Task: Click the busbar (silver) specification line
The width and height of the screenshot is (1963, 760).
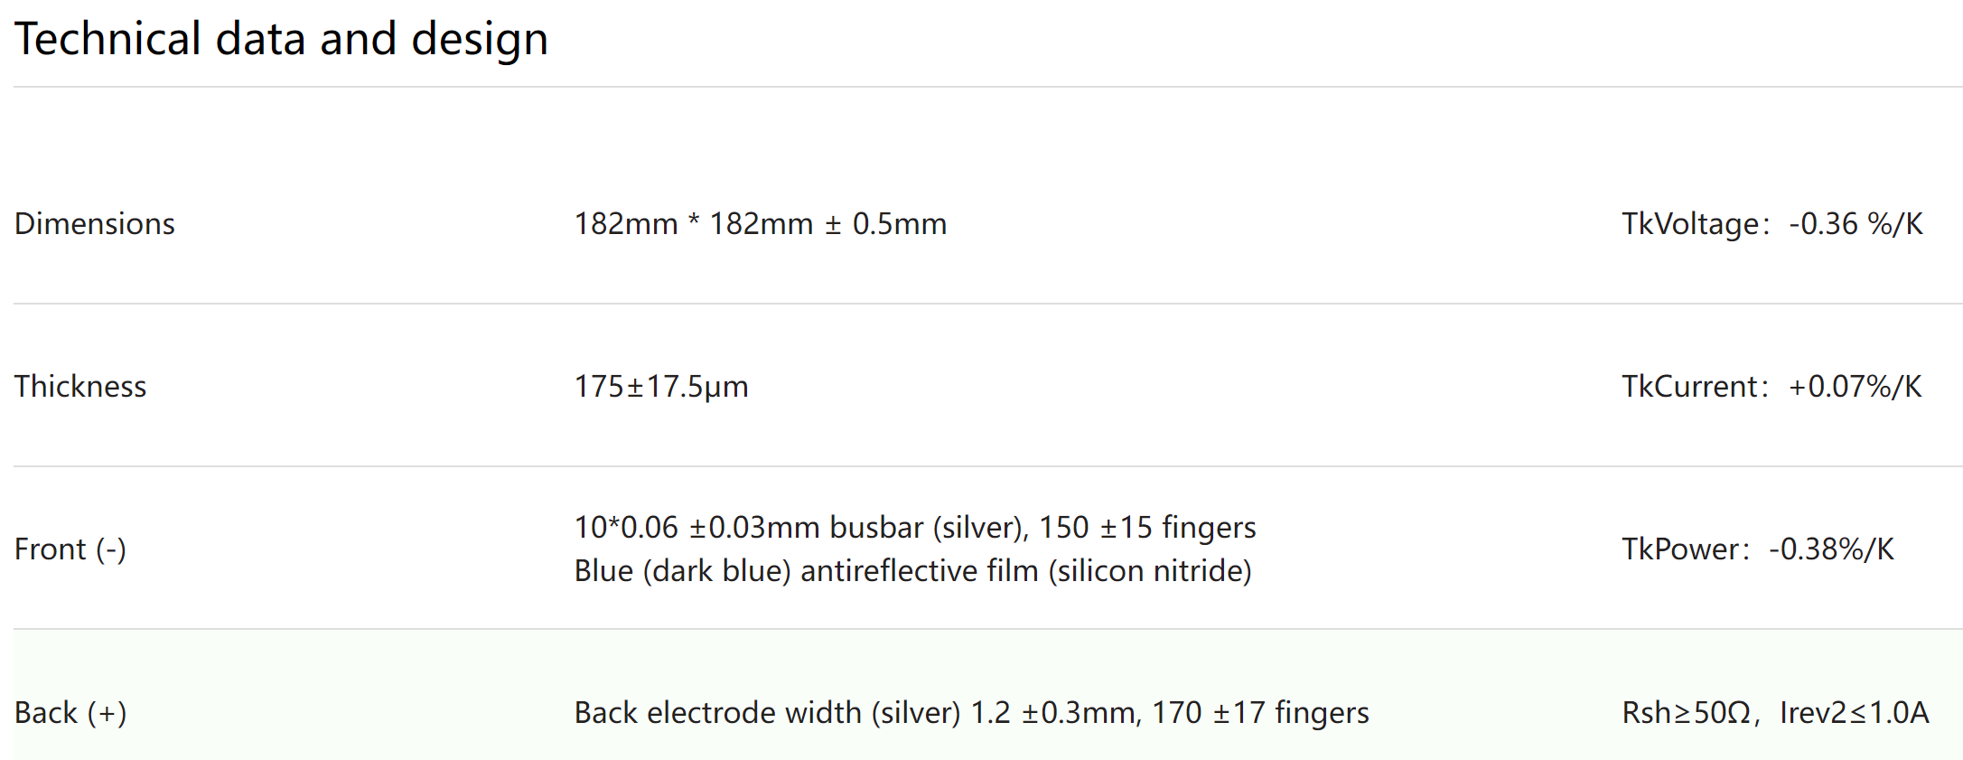Action: point(915,527)
